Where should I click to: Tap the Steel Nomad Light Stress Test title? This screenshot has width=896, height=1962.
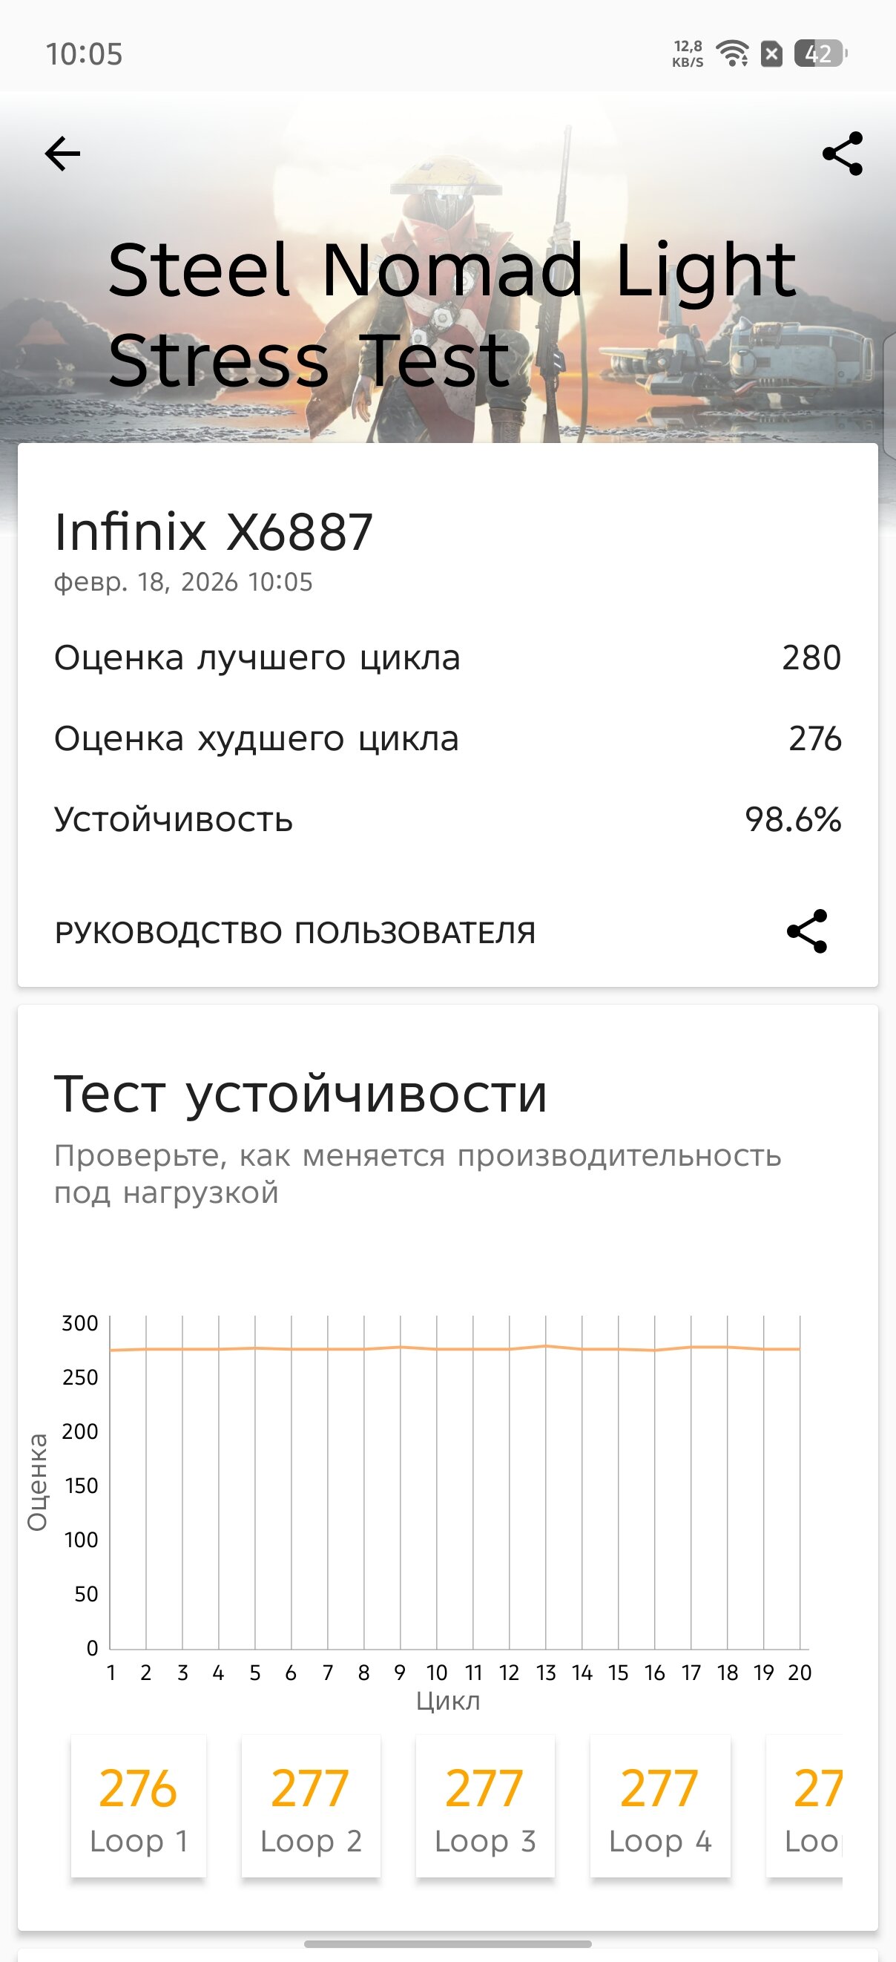pos(452,314)
